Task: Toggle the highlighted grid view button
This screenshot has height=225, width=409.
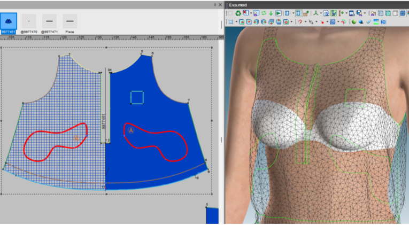Action: [x=403, y=13]
